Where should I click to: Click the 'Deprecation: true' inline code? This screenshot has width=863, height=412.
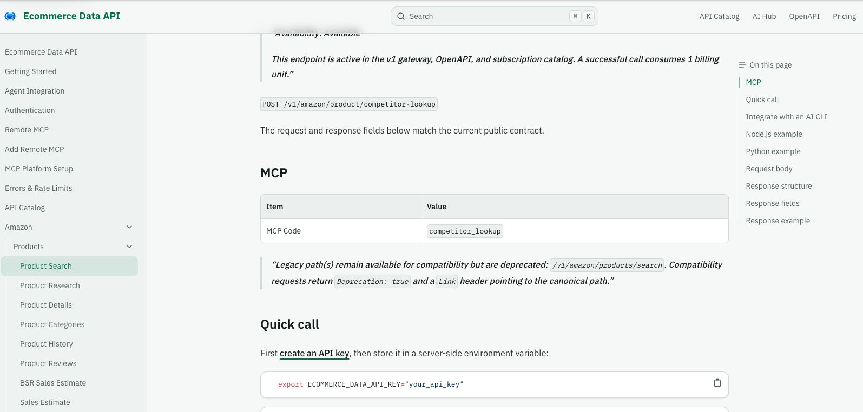(x=373, y=282)
